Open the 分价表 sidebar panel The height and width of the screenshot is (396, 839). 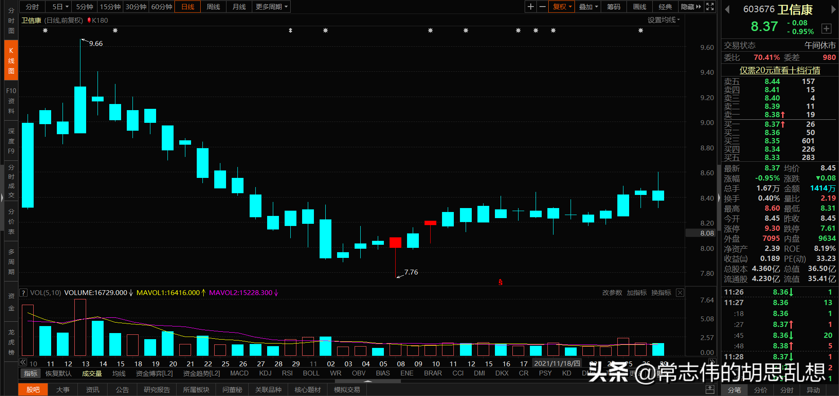[10, 221]
